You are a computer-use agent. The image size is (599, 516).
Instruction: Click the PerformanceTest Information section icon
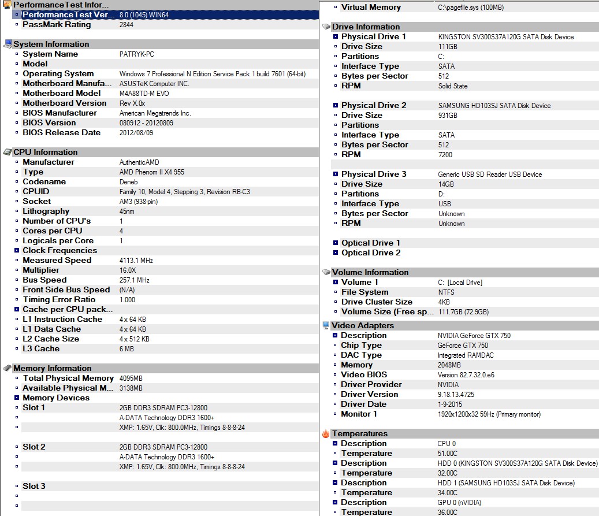(x=7, y=5)
